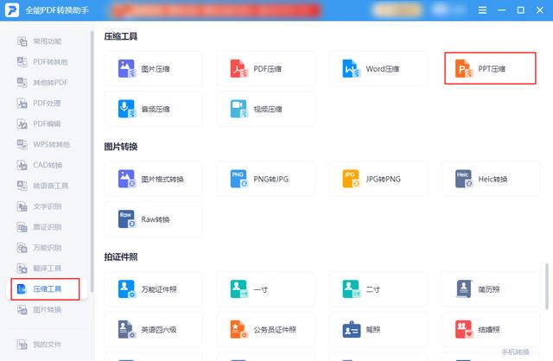This screenshot has width=553, height=361.
Task: Go to 常用功能 in the sidebar
Action: tap(40, 41)
